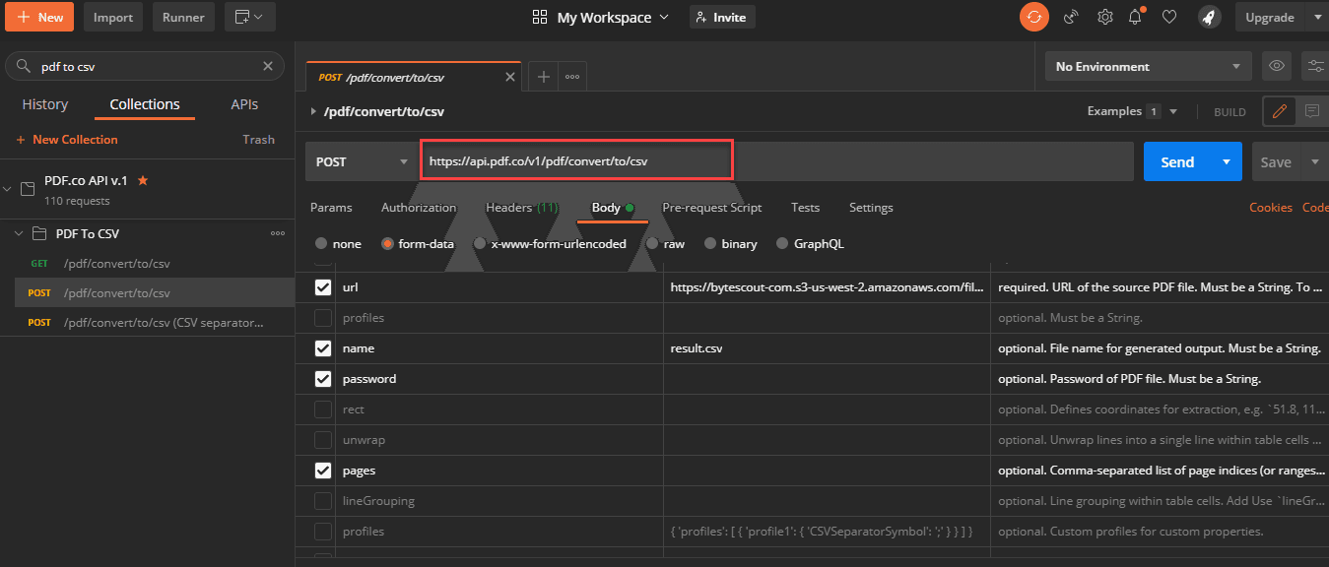This screenshot has height=567, width=1329.
Task: Collapse the PDF To CSV folder
Action: click(x=21, y=233)
